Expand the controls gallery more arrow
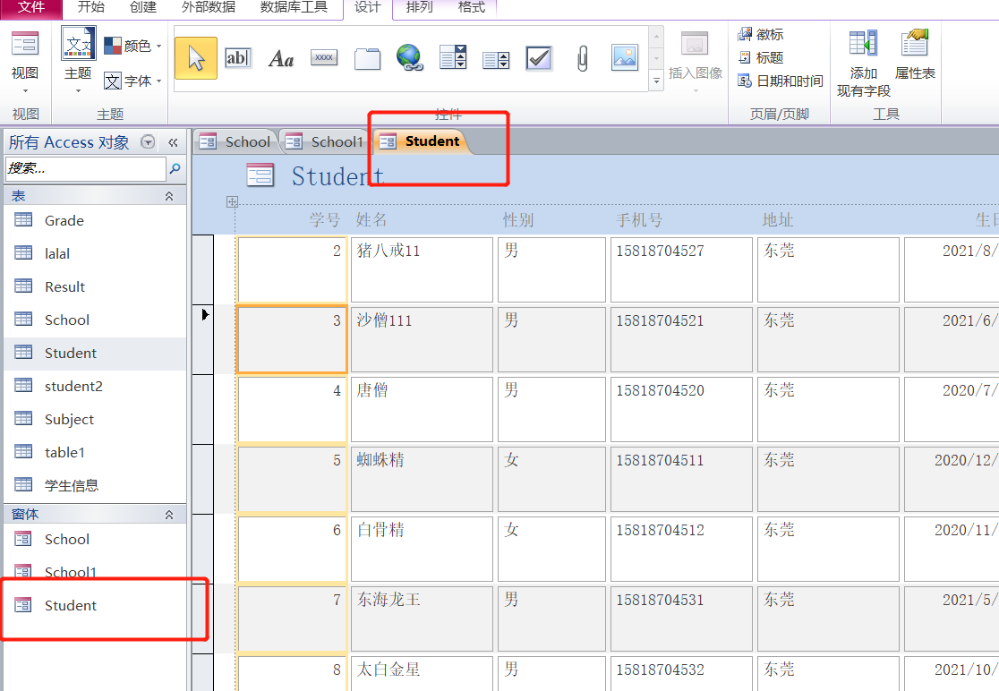The width and height of the screenshot is (999, 691). (656, 81)
